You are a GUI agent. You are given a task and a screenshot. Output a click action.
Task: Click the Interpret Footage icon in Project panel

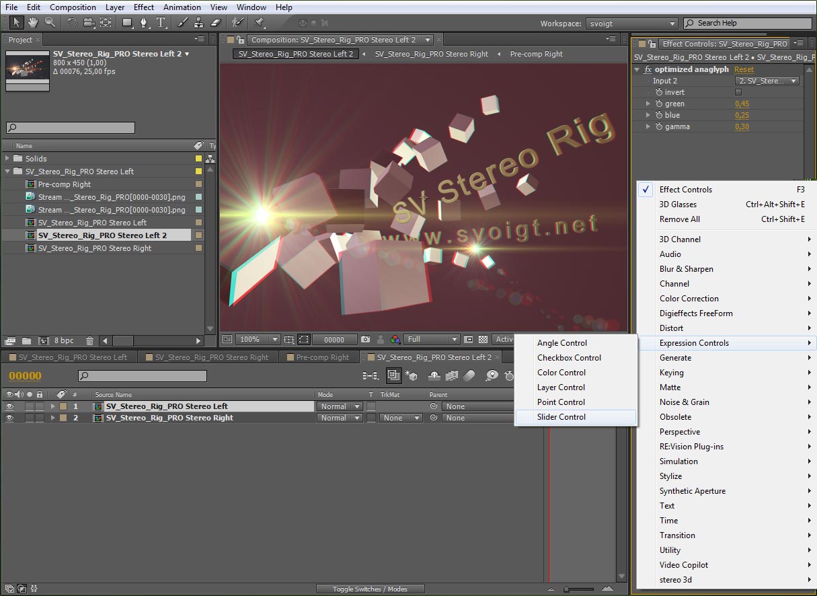click(10, 341)
